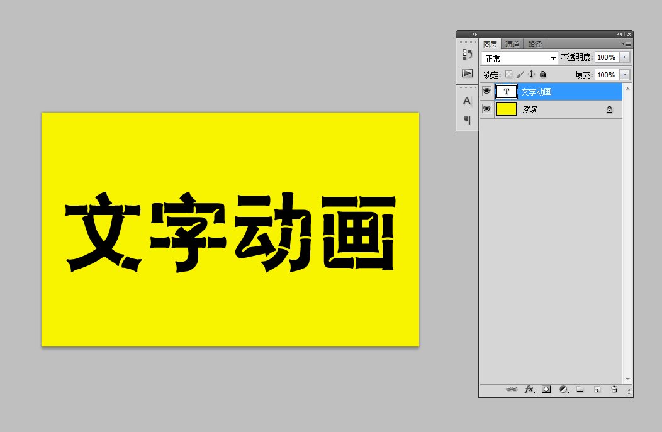The height and width of the screenshot is (432, 662).
Task: Add a layer mask
Action: 546,389
